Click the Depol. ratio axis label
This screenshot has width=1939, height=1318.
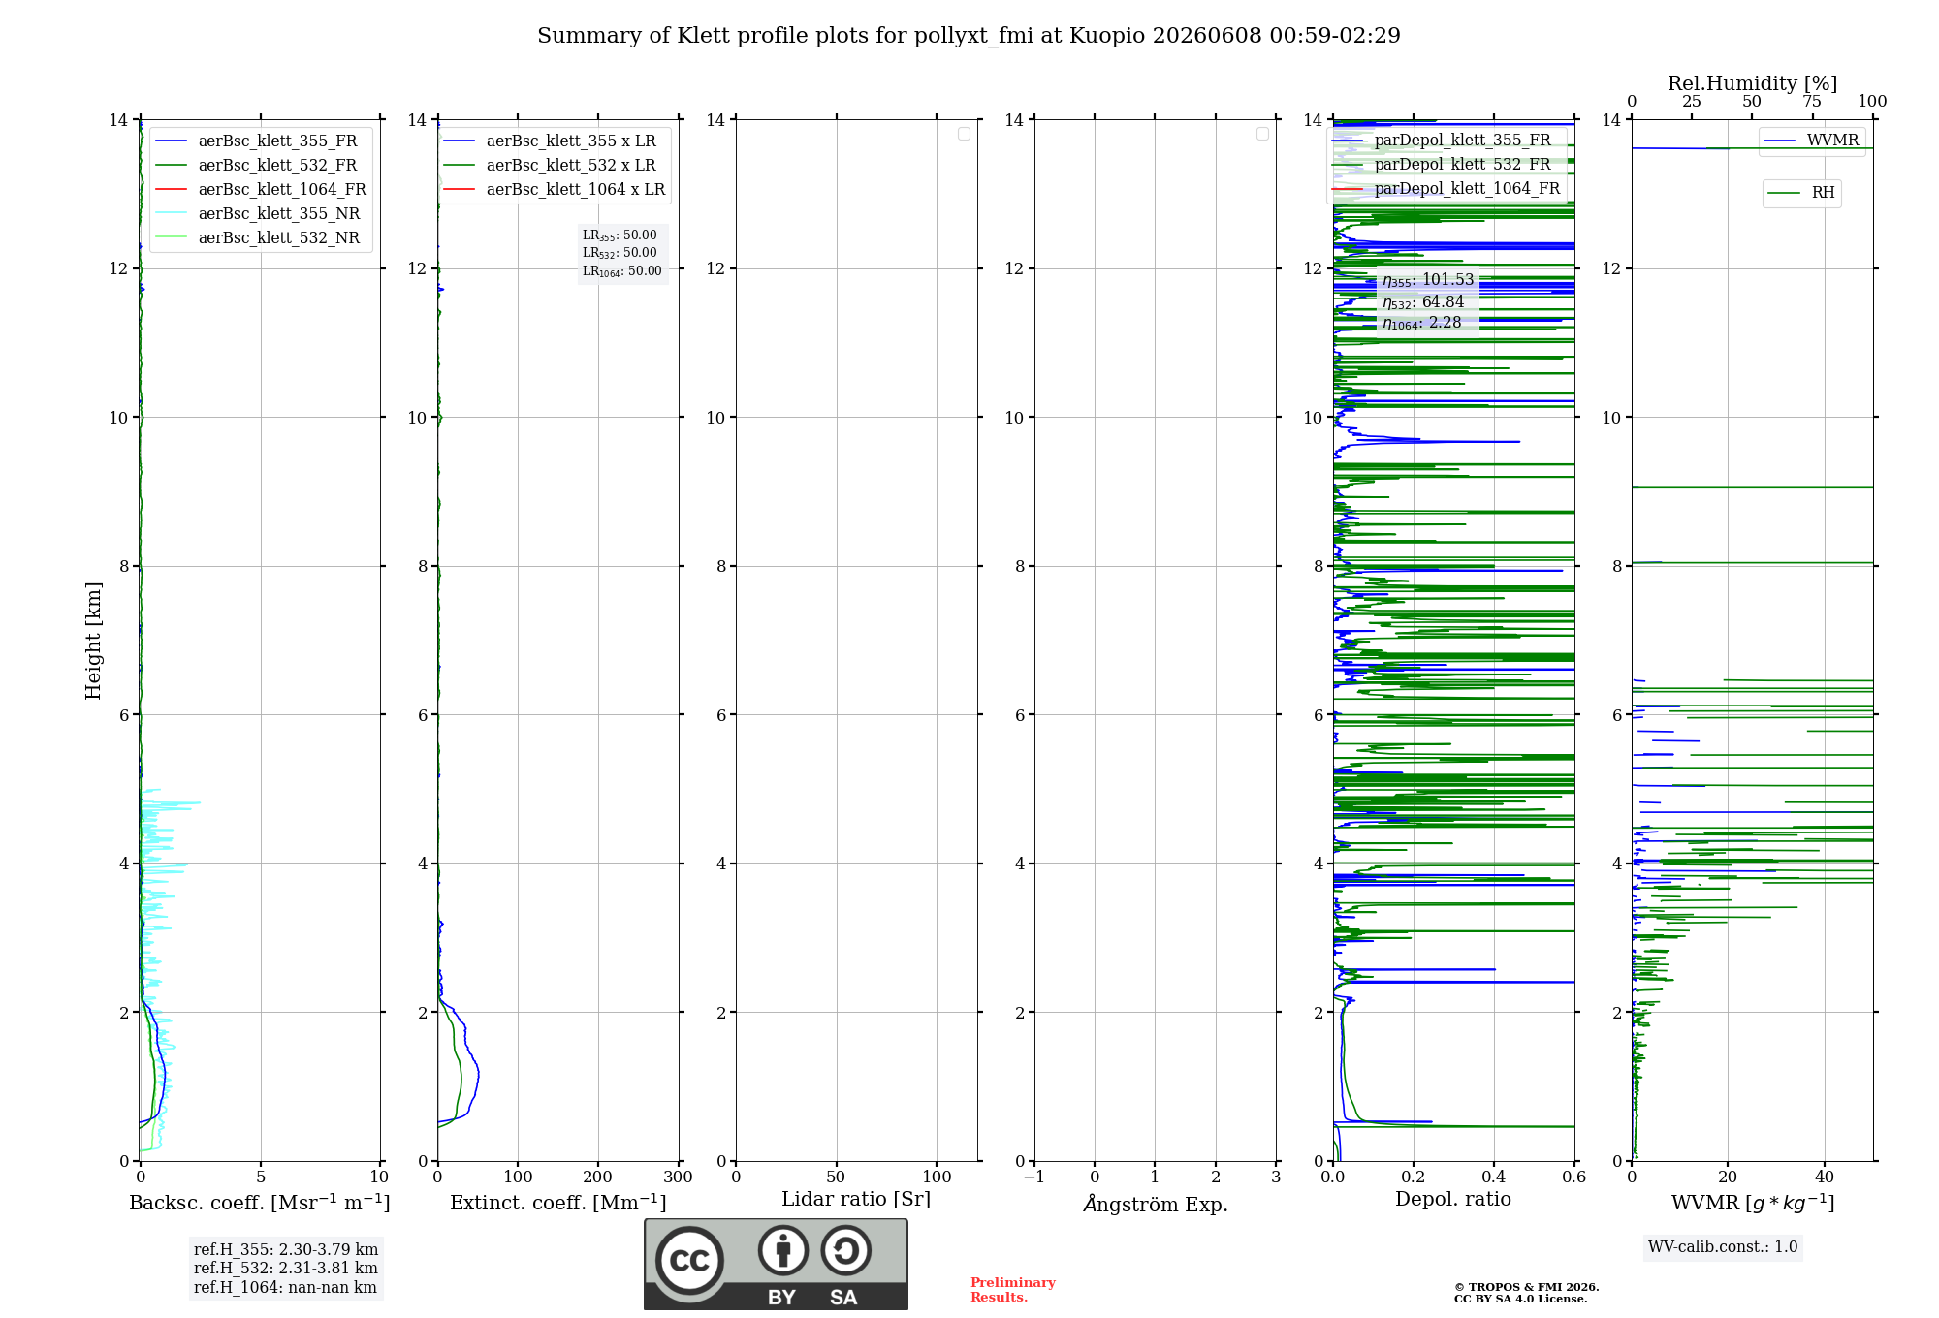coord(1453,1200)
